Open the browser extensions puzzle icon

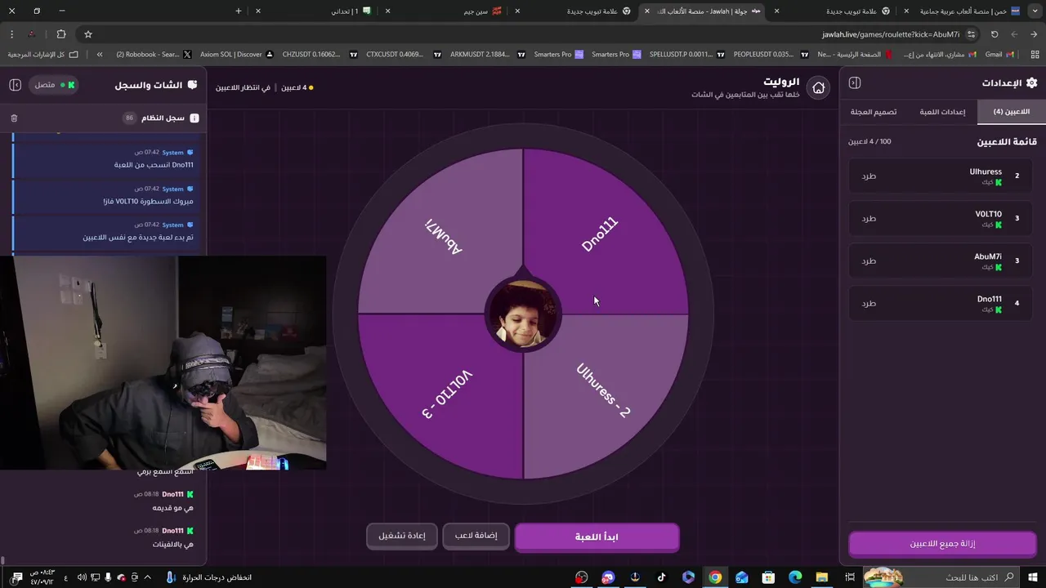coord(61,34)
